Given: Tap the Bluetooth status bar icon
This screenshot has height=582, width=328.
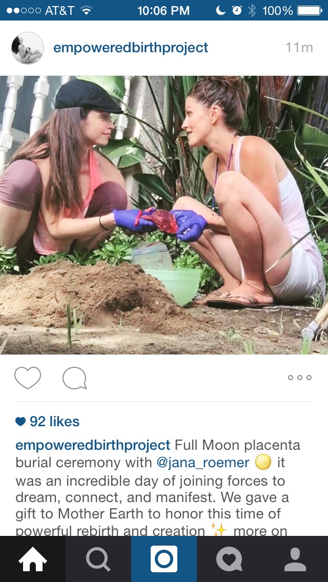Looking at the screenshot, I should click(252, 10).
